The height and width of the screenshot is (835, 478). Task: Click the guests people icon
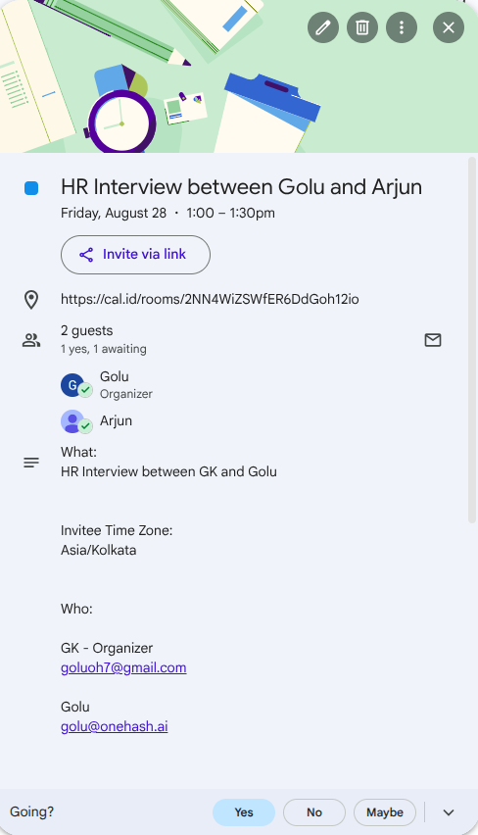pyautogui.click(x=31, y=340)
